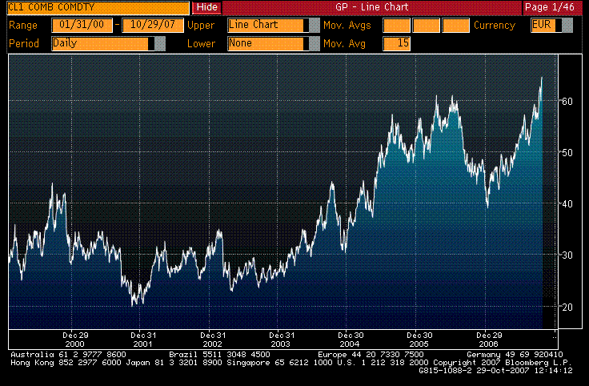The image size is (589, 386).
Task: Click the 60 value on the price axis
Action: pos(567,101)
